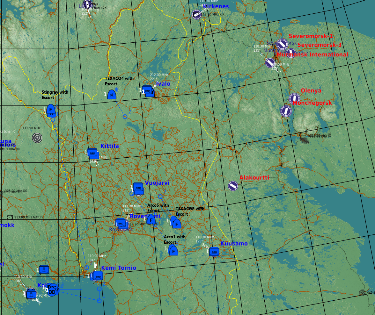The height and width of the screenshot is (315, 375).
Task: Click the Stingray aircraft group icon
Action: (51, 110)
